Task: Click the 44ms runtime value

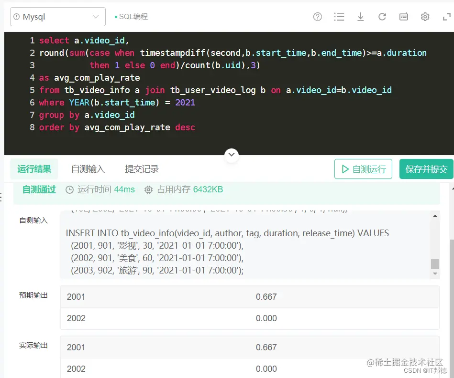Action: (124, 190)
